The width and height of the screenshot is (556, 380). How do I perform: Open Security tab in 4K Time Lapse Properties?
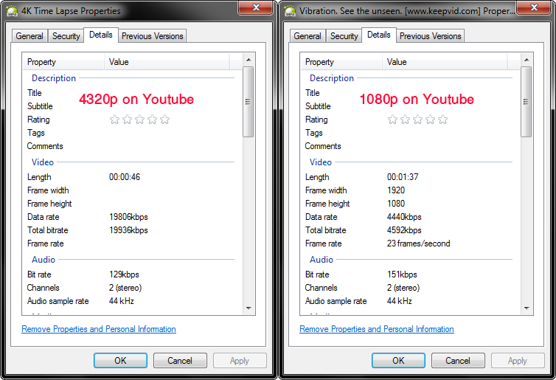click(66, 36)
